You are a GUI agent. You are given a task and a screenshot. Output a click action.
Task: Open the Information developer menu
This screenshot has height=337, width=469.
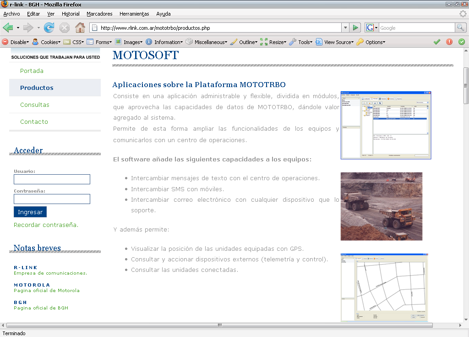coord(164,42)
